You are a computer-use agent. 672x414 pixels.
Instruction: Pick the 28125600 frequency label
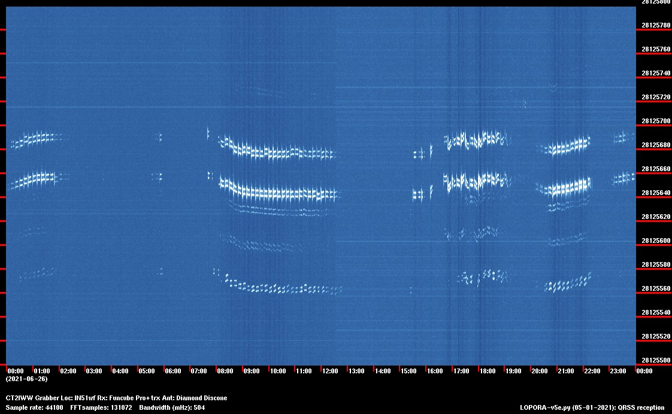(656, 241)
